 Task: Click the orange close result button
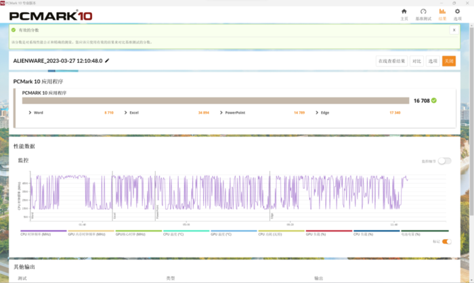pos(448,61)
